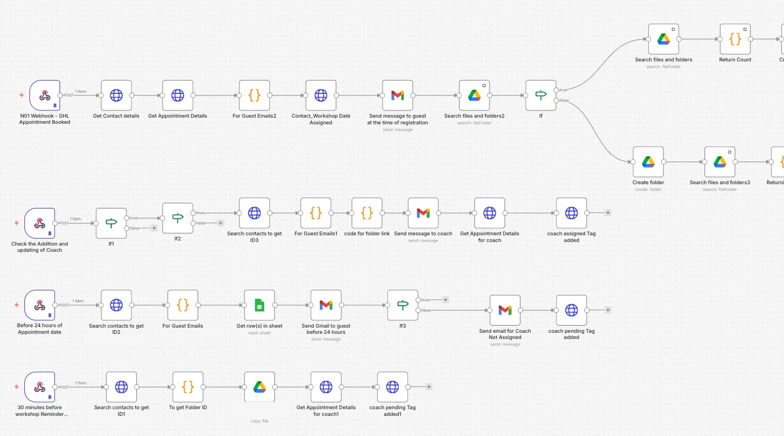784x436 pixels.
Task: Add node on If1 false branch plus
Action: coord(154,228)
